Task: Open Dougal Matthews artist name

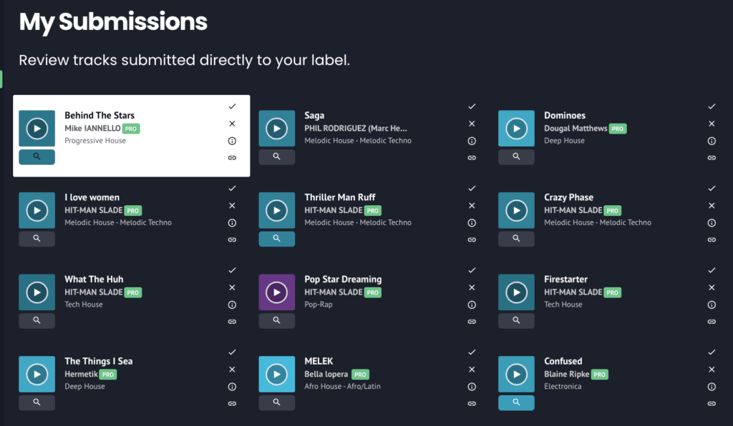Action: coord(576,129)
